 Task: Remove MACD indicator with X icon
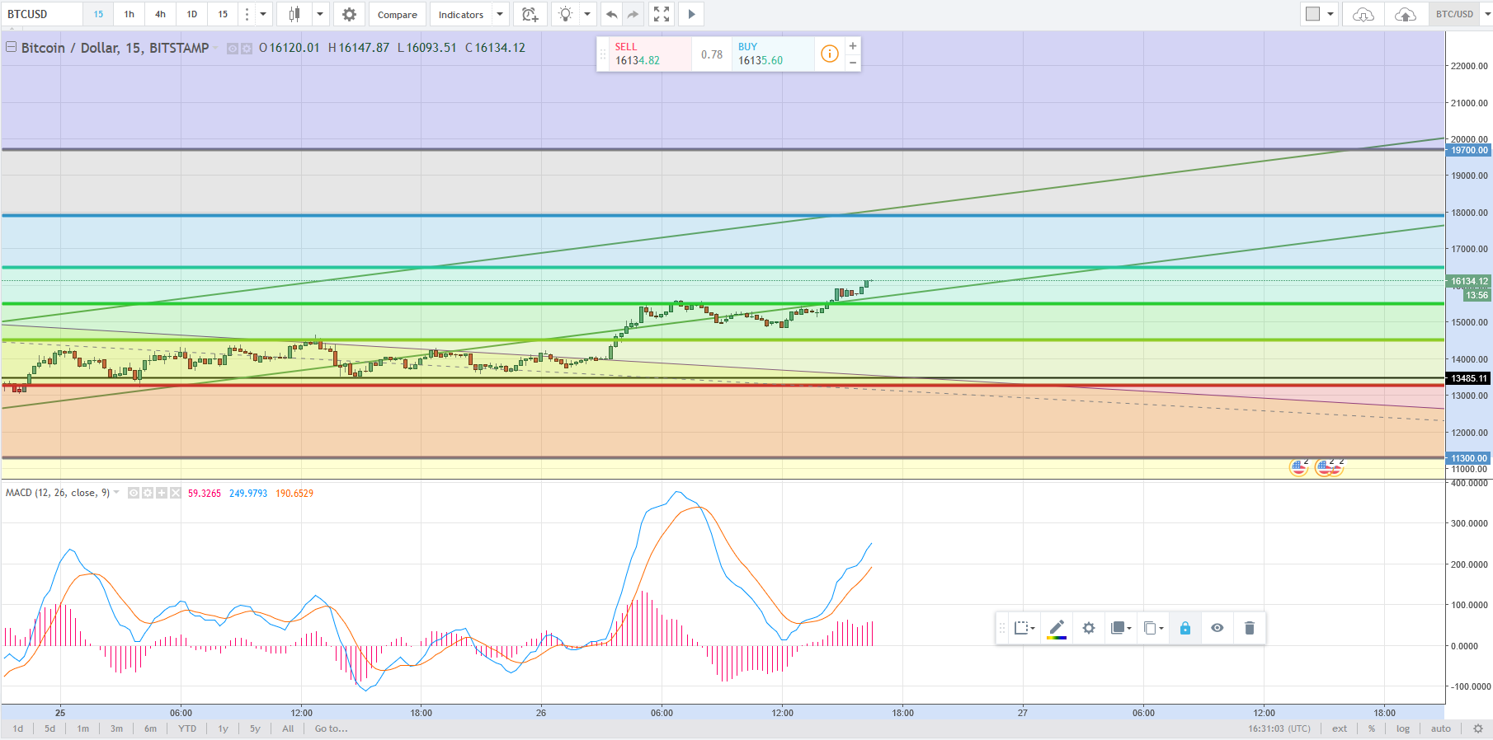pos(176,493)
